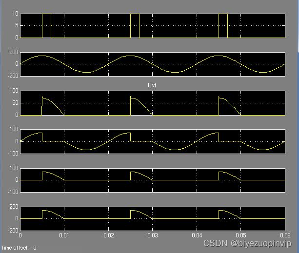Click the y-axis label 10 on top plot
The width and height of the screenshot is (299, 253).
tap(15, 14)
